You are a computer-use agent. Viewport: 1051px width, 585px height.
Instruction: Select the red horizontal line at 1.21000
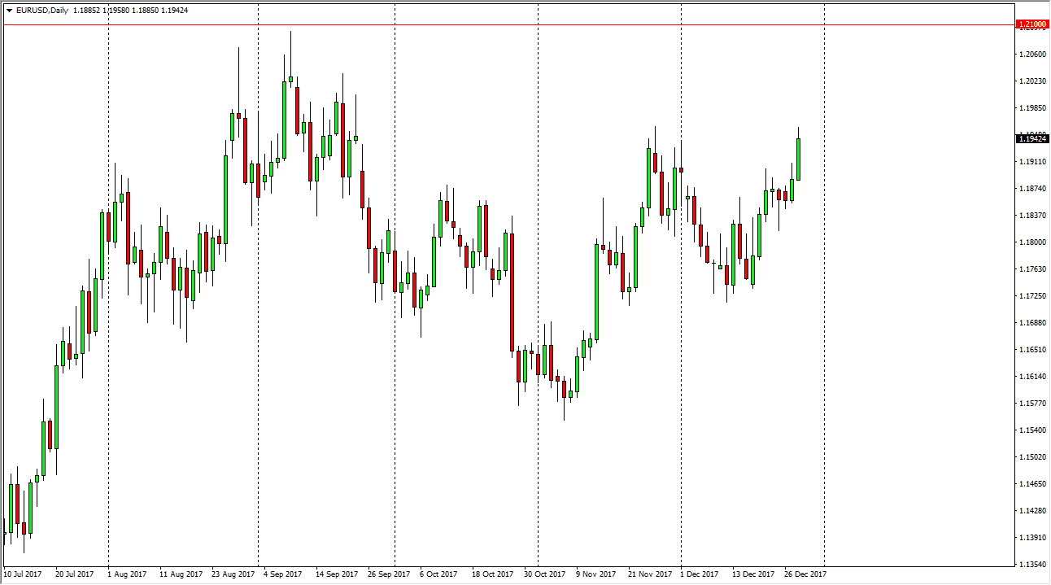point(488,24)
